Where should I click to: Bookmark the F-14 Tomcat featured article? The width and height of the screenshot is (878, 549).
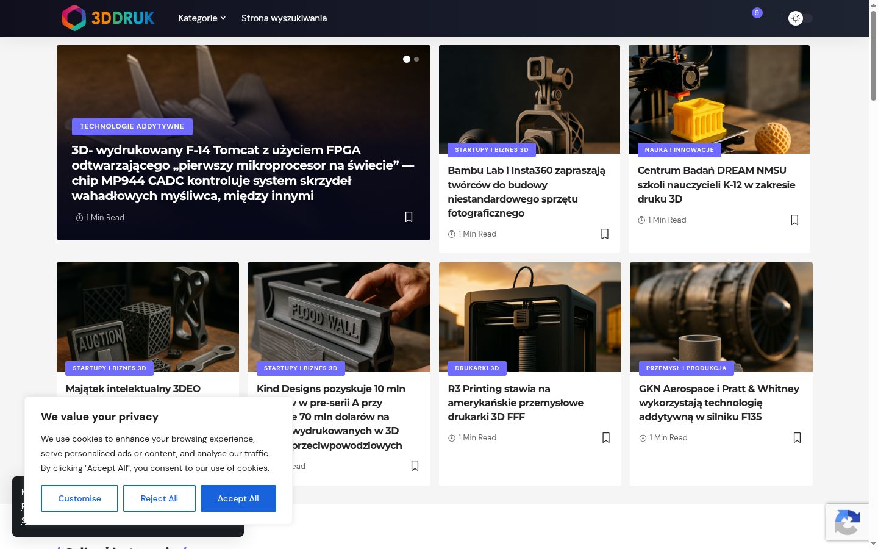[x=409, y=217]
